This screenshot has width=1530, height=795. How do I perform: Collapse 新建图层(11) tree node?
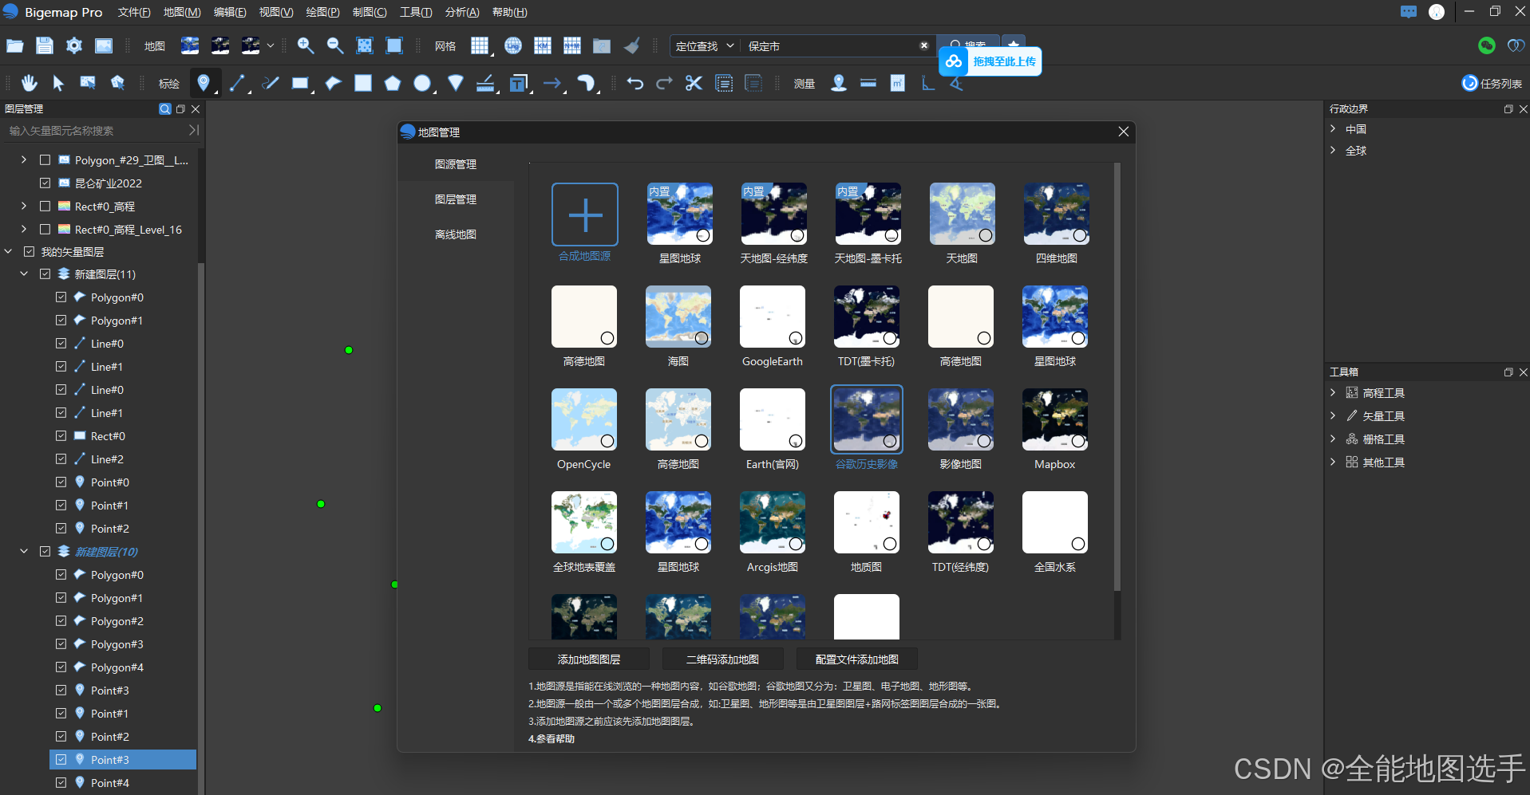coord(24,274)
